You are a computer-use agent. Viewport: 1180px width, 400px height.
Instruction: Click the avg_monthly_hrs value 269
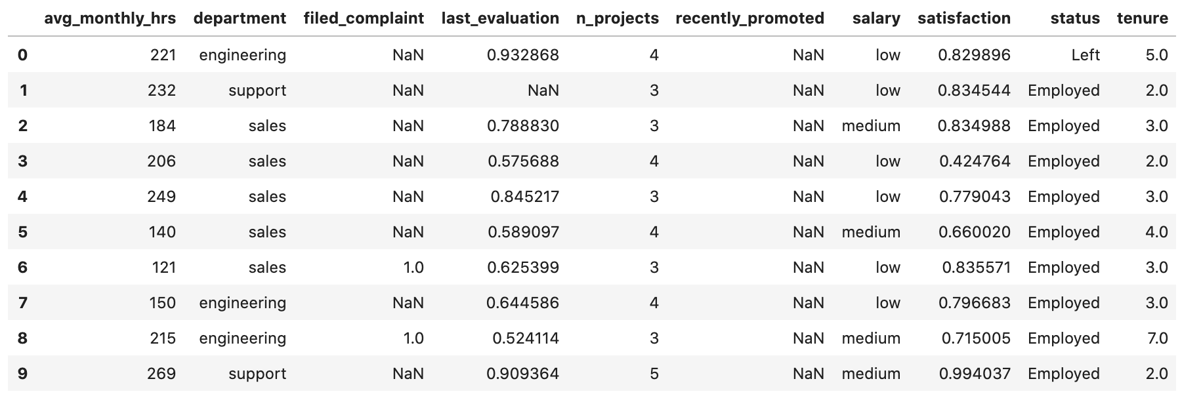[161, 374]
